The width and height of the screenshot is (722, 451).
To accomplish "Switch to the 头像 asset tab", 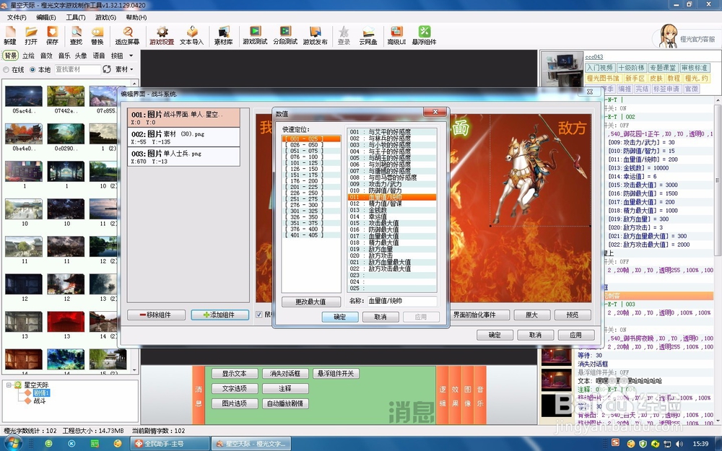I will pos(81,56).
